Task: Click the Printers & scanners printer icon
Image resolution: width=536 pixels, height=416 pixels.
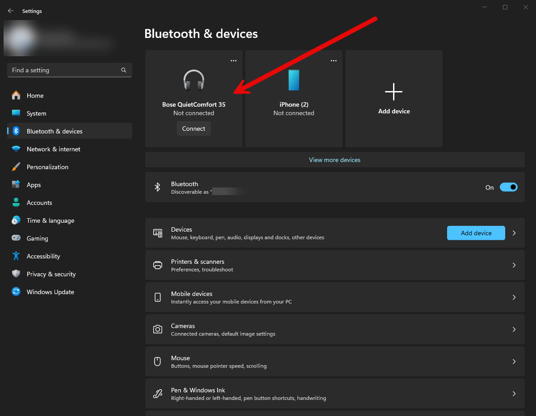Action: tap(158, 265)
